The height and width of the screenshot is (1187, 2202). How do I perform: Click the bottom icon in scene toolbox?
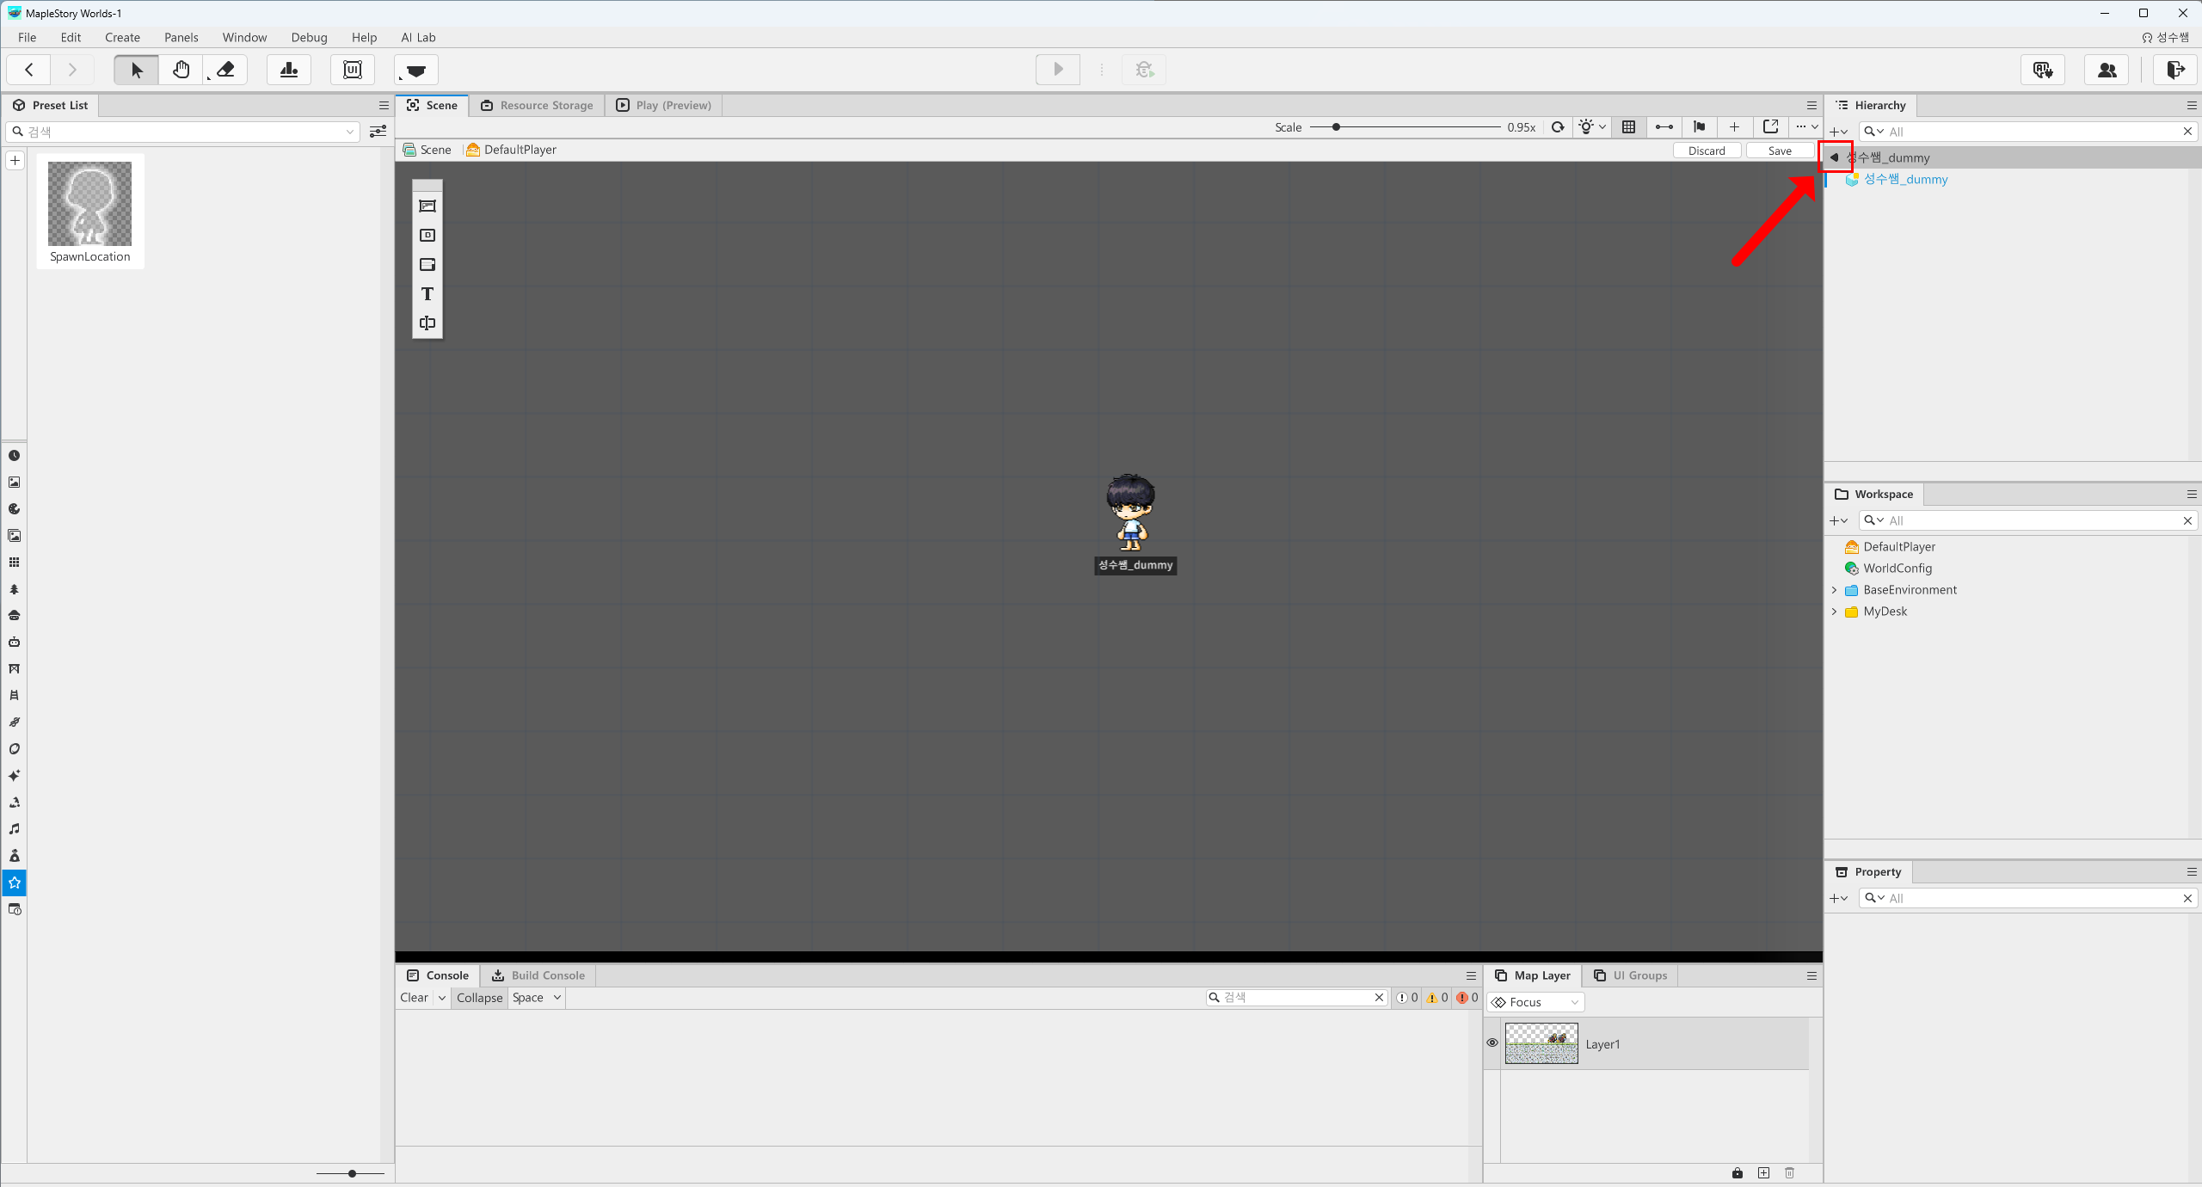pos(427,323)
